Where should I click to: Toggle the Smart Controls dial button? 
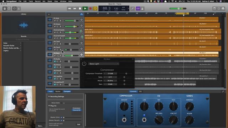14,9
